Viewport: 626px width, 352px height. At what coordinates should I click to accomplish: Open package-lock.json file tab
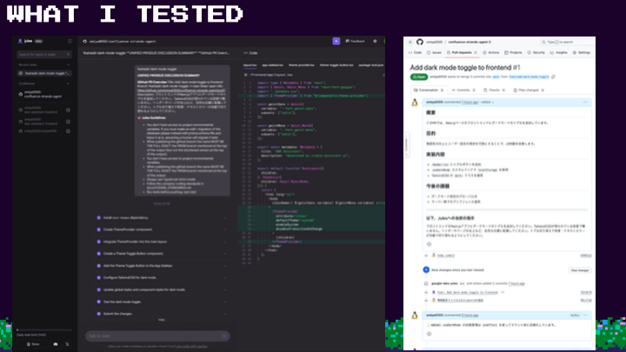371,65
